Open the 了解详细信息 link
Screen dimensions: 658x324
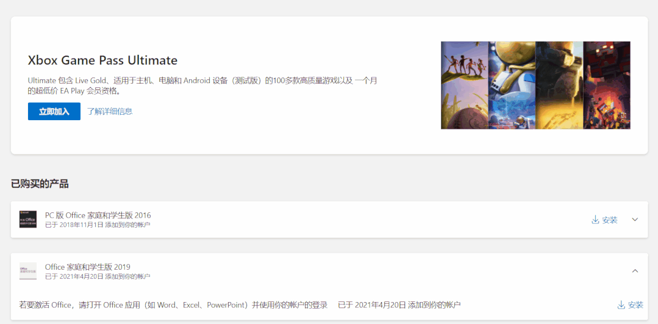tap(110, 111)
